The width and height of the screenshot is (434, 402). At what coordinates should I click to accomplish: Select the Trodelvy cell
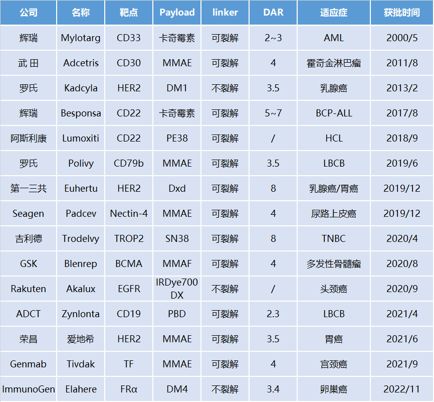[81, 239]
